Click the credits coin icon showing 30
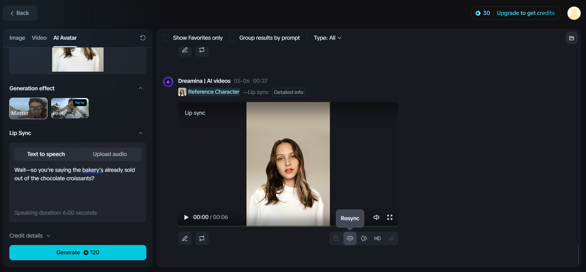This screenshot has width=586, height=272. pos(478,13)
